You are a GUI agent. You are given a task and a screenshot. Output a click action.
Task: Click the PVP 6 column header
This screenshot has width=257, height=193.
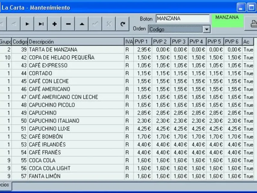(x=233, y=42)
